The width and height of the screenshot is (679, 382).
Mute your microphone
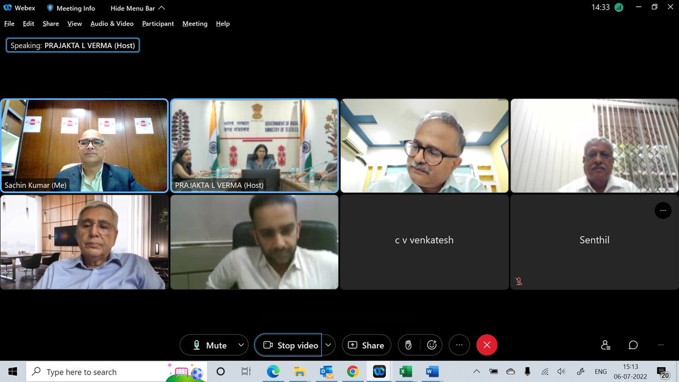click(x=210, y=345)
